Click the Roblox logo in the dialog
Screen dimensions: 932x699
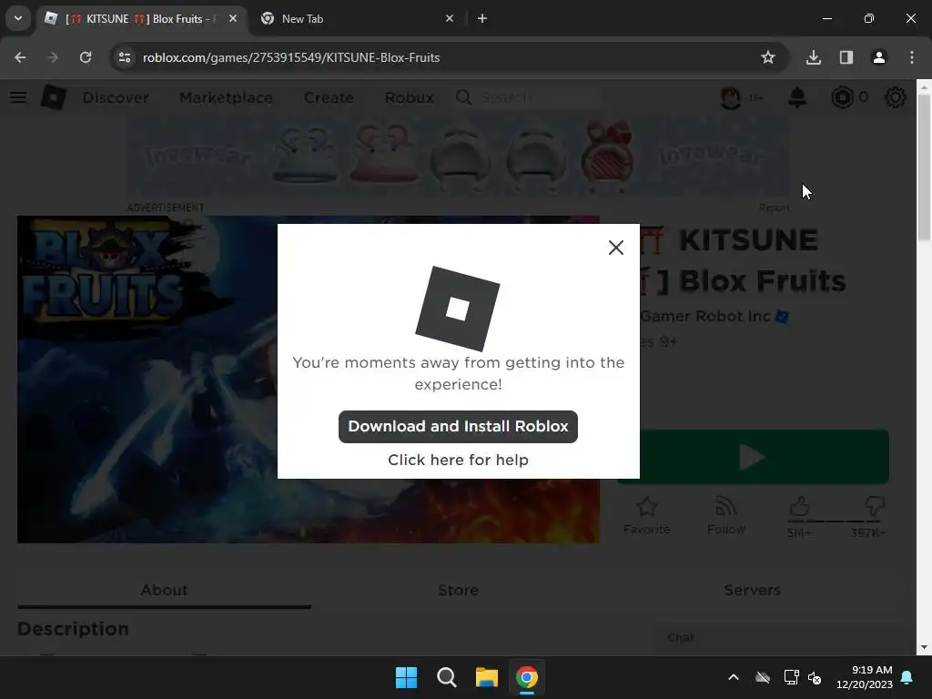458,309
